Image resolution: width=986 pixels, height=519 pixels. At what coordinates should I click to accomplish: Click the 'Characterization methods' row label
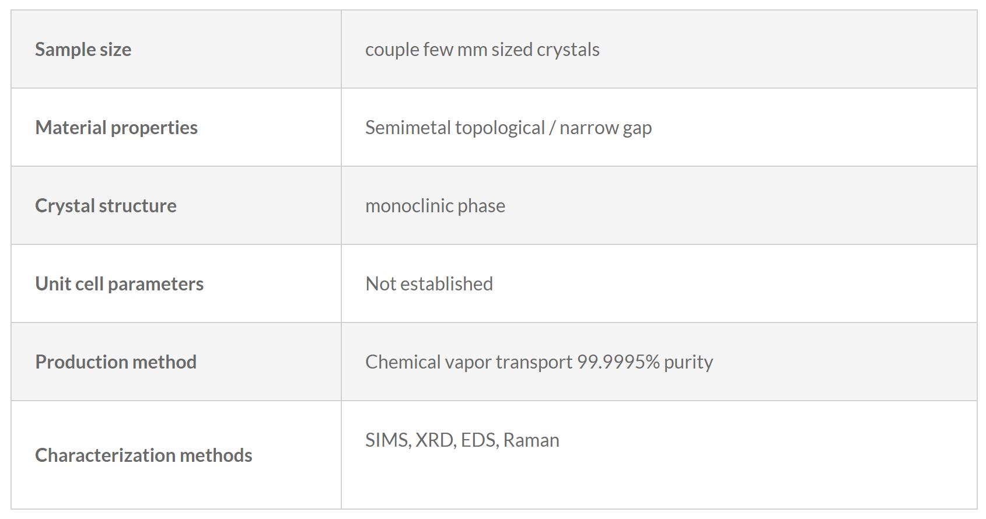[x=144, y=455]
